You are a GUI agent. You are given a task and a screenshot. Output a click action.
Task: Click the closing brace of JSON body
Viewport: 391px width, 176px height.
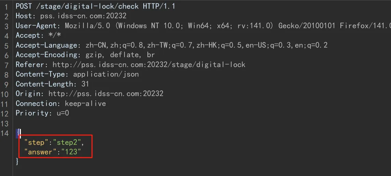[x=17, y=162]
